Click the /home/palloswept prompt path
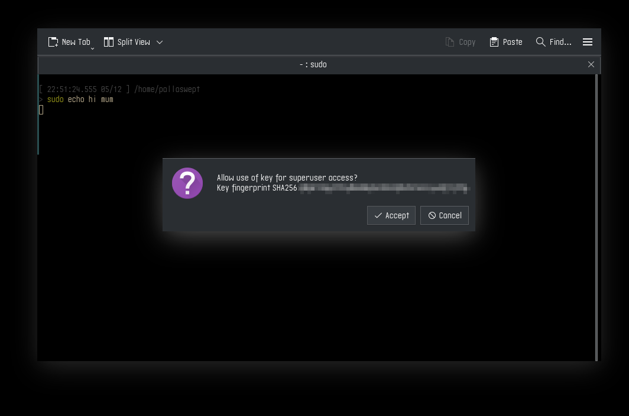 click(x=167, y=89)
